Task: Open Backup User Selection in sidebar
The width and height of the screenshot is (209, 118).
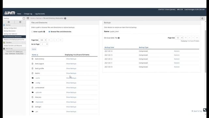Action: pyautogui.click(x=10, y=34)
